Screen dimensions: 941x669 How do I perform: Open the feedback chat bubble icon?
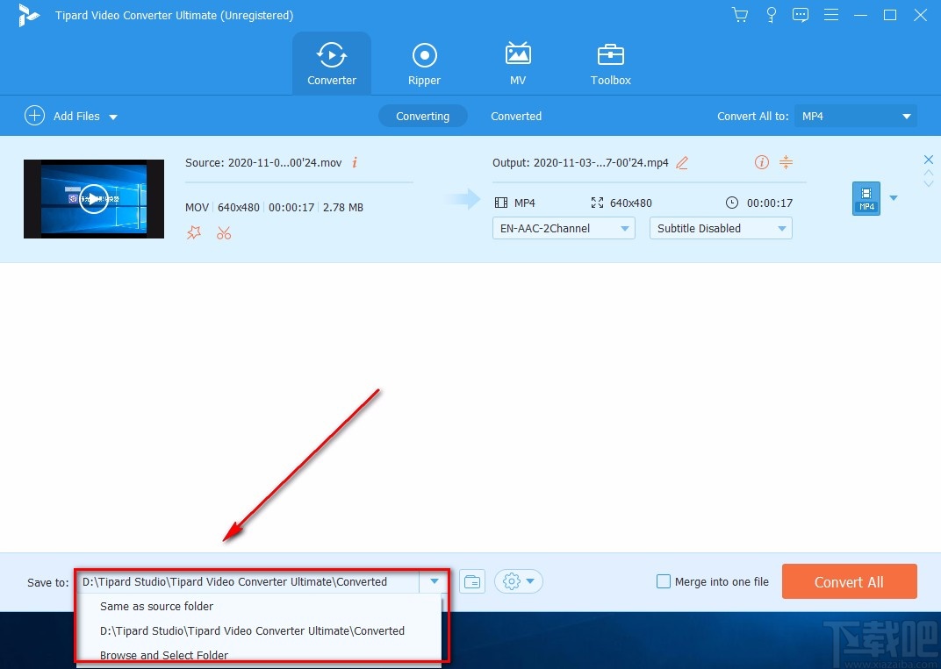tap(800, 15)
